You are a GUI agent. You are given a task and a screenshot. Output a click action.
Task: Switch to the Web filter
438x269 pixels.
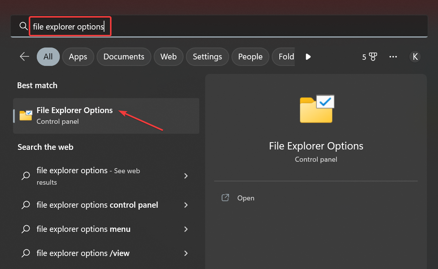(169, 57)
